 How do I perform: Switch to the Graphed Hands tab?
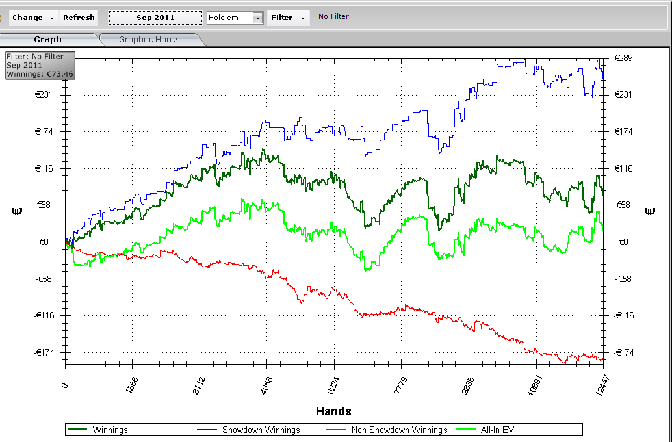[149, 40]
